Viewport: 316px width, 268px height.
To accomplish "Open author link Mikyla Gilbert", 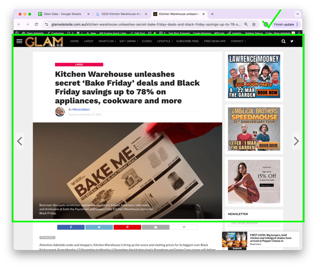I will coord(81,109).
